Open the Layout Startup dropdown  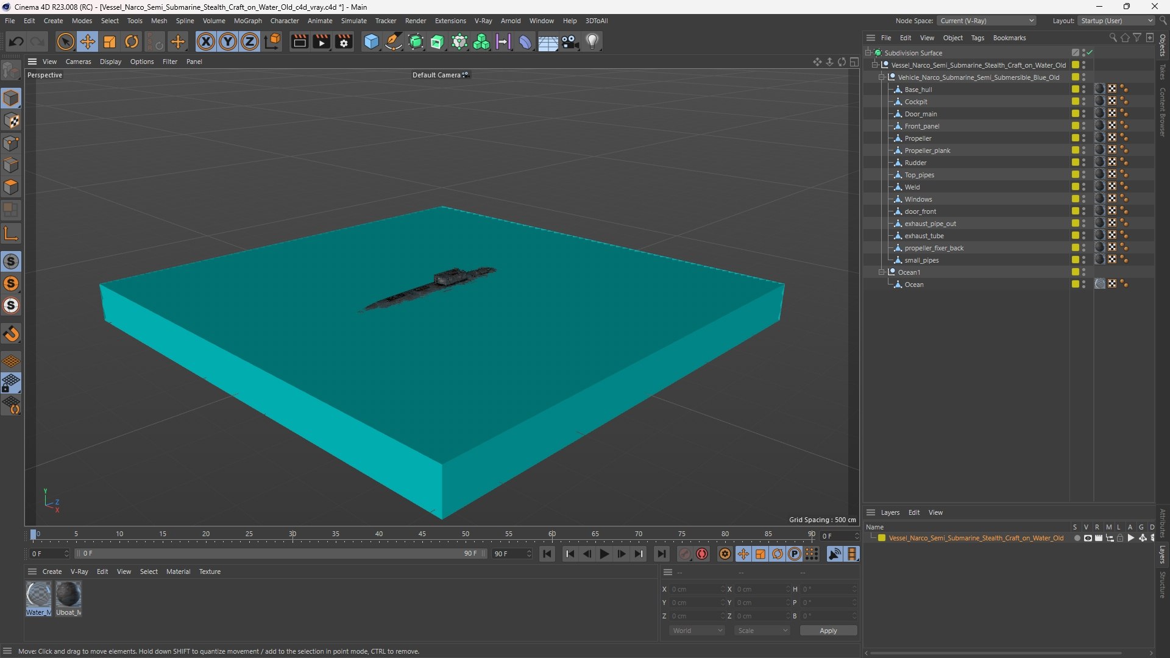(x=1116, y=21)
